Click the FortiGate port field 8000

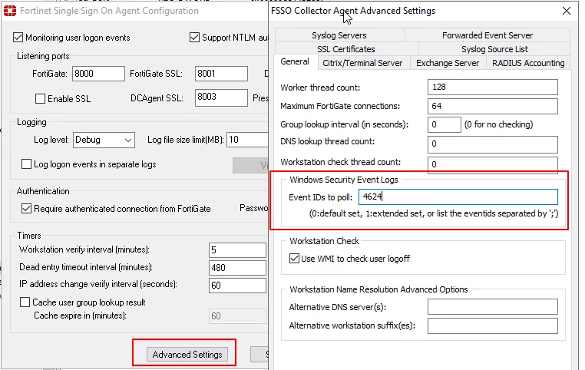pos(98,74)
